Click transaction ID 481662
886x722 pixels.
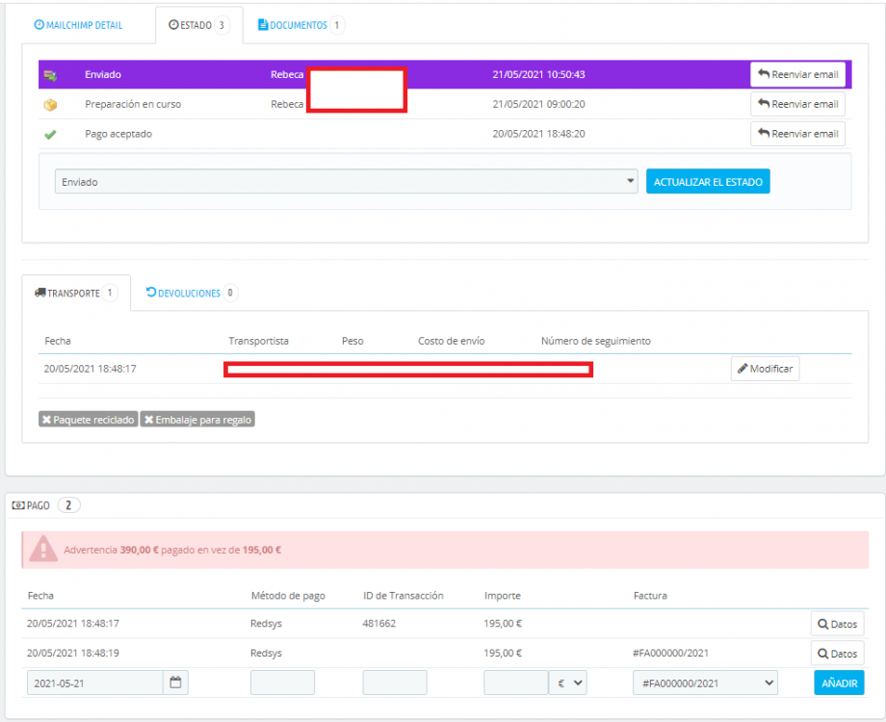[378, 624]
